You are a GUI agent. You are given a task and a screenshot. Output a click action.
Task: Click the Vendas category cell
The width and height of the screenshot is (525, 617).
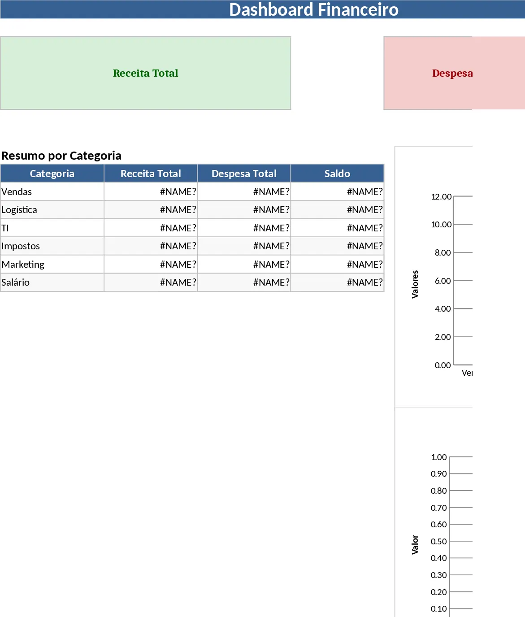pos(52,191)
